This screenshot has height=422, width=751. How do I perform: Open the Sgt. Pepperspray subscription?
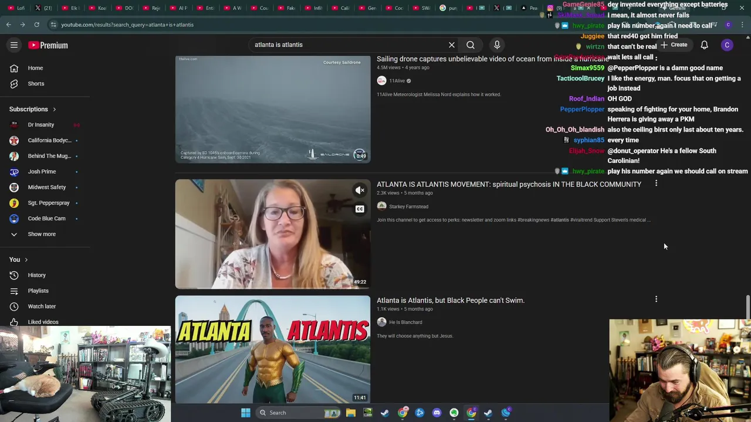[45, 203]
